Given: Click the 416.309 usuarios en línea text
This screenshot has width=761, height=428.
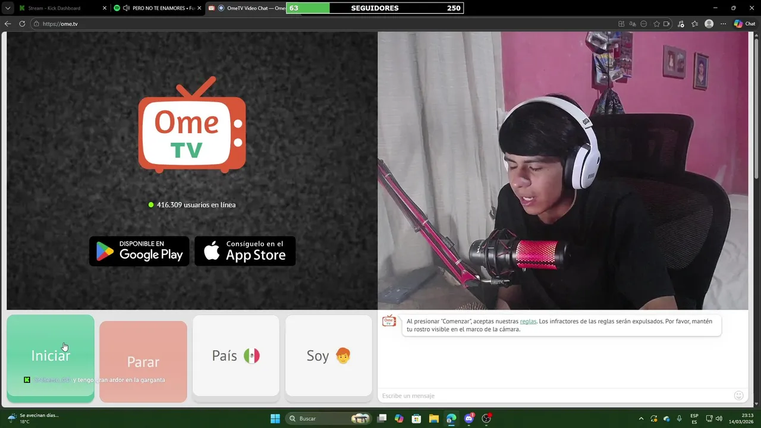Looking at the screenshot, I should [x=196, y=204].
